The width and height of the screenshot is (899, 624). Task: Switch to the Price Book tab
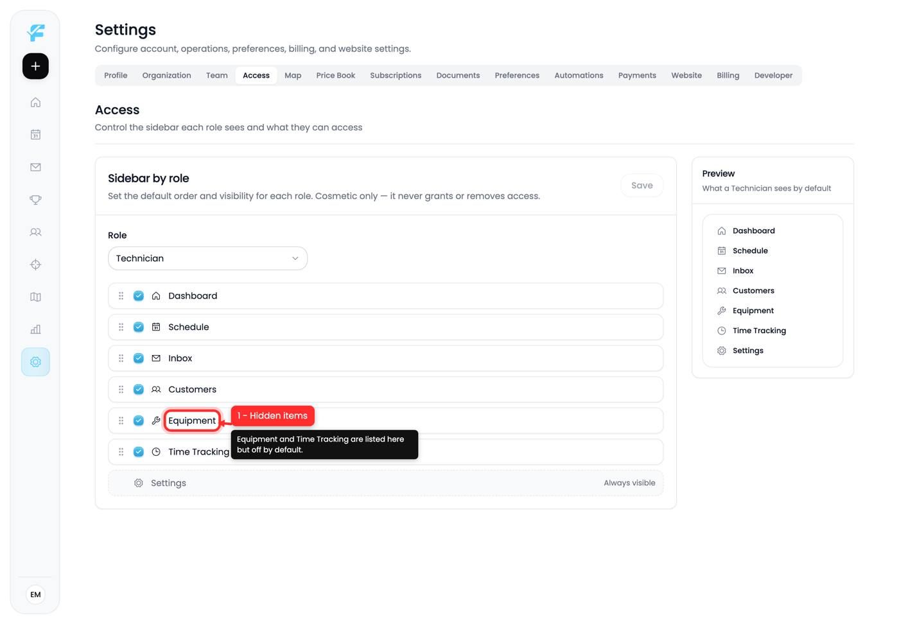[x=336, y=75]
